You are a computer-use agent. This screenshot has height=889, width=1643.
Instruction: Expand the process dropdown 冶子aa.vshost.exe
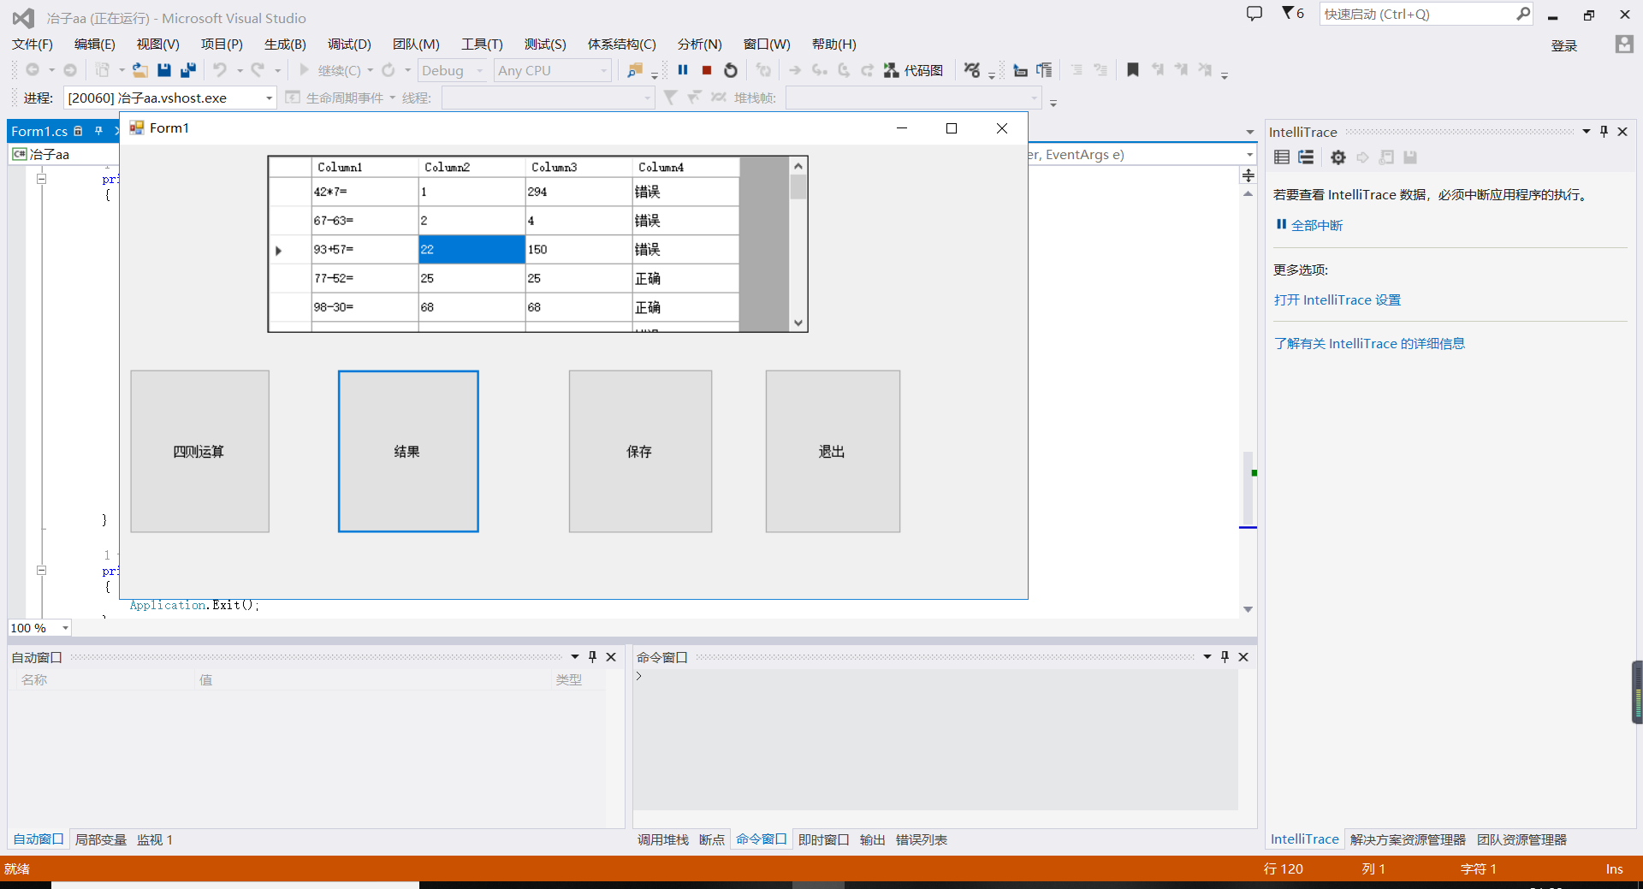click(x=269, y=98)
